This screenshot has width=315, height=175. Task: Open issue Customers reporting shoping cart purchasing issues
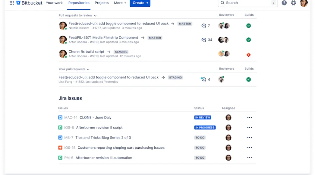(121, 147)
